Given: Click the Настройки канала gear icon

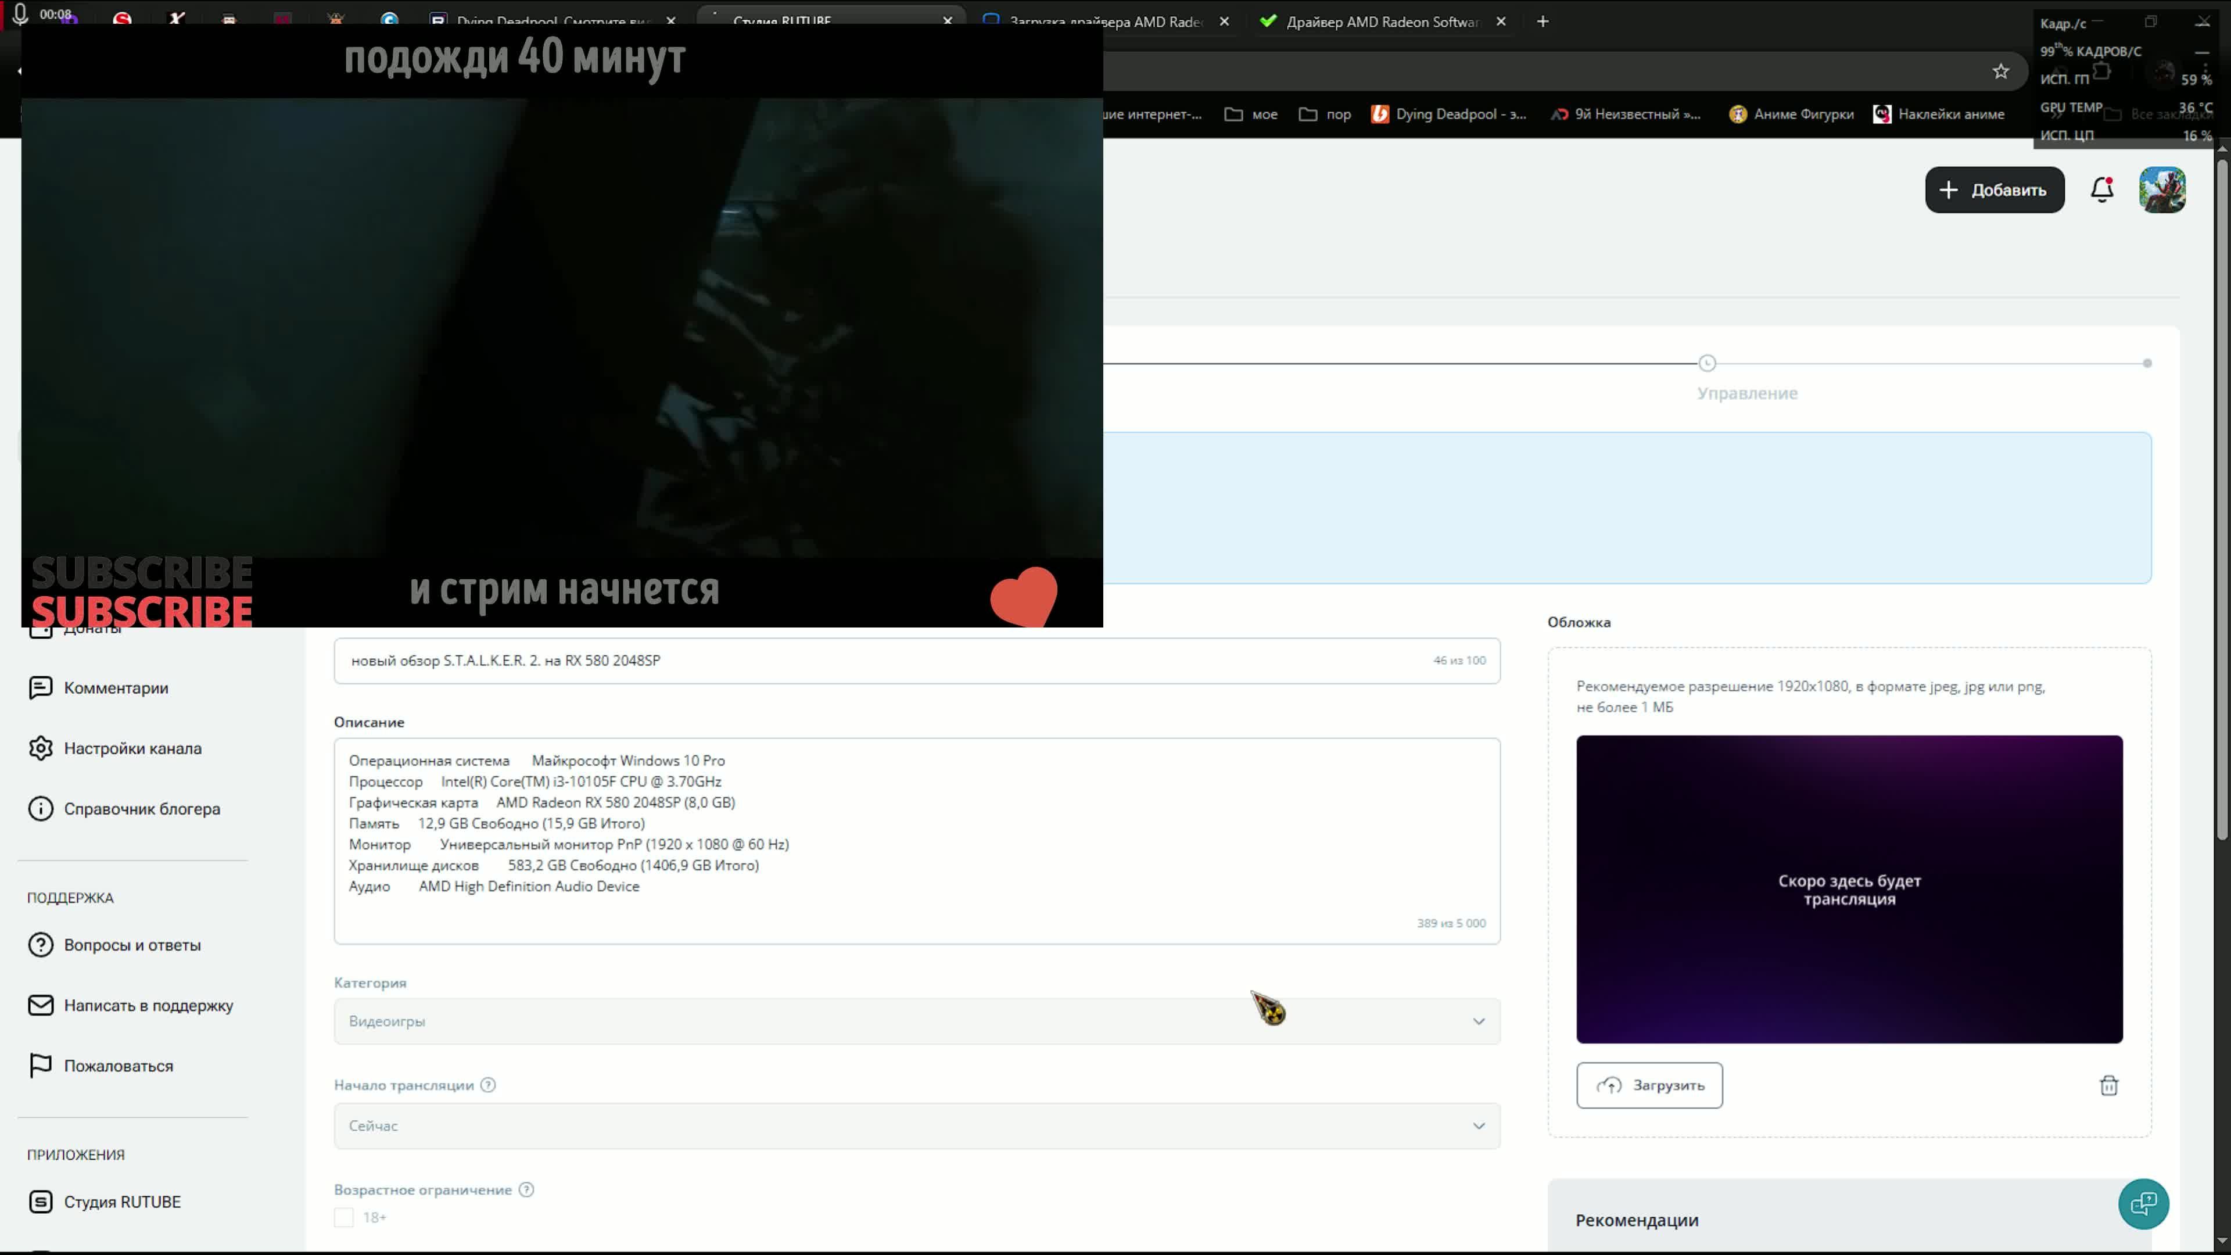Looking at the screenshot, I should point(41,748).
